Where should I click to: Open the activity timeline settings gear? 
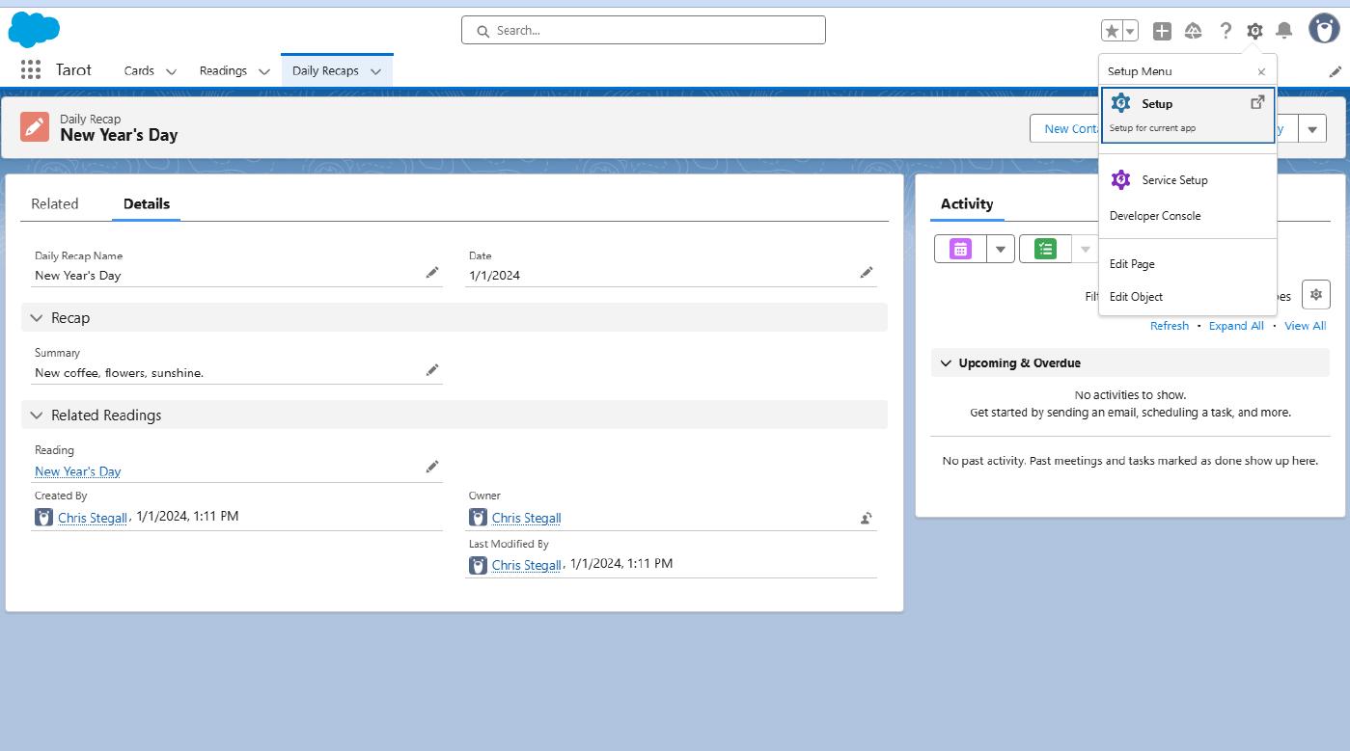coord(1315,294)
